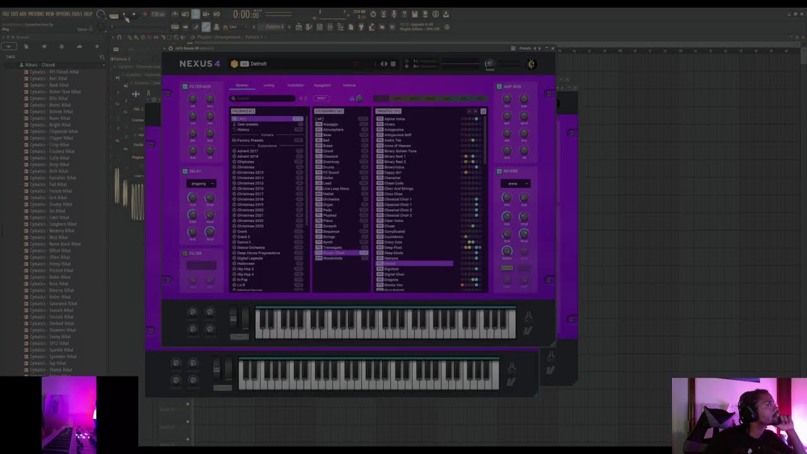807x454 pixels.
Task: Open the OPTIONS menu
Action: [63, 14]
